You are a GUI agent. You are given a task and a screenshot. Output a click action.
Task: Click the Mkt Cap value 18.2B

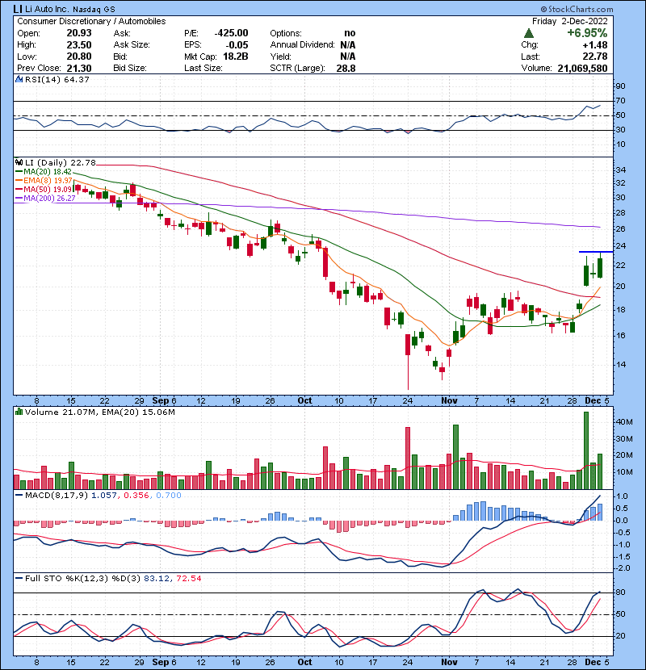[x=236, y=57]
